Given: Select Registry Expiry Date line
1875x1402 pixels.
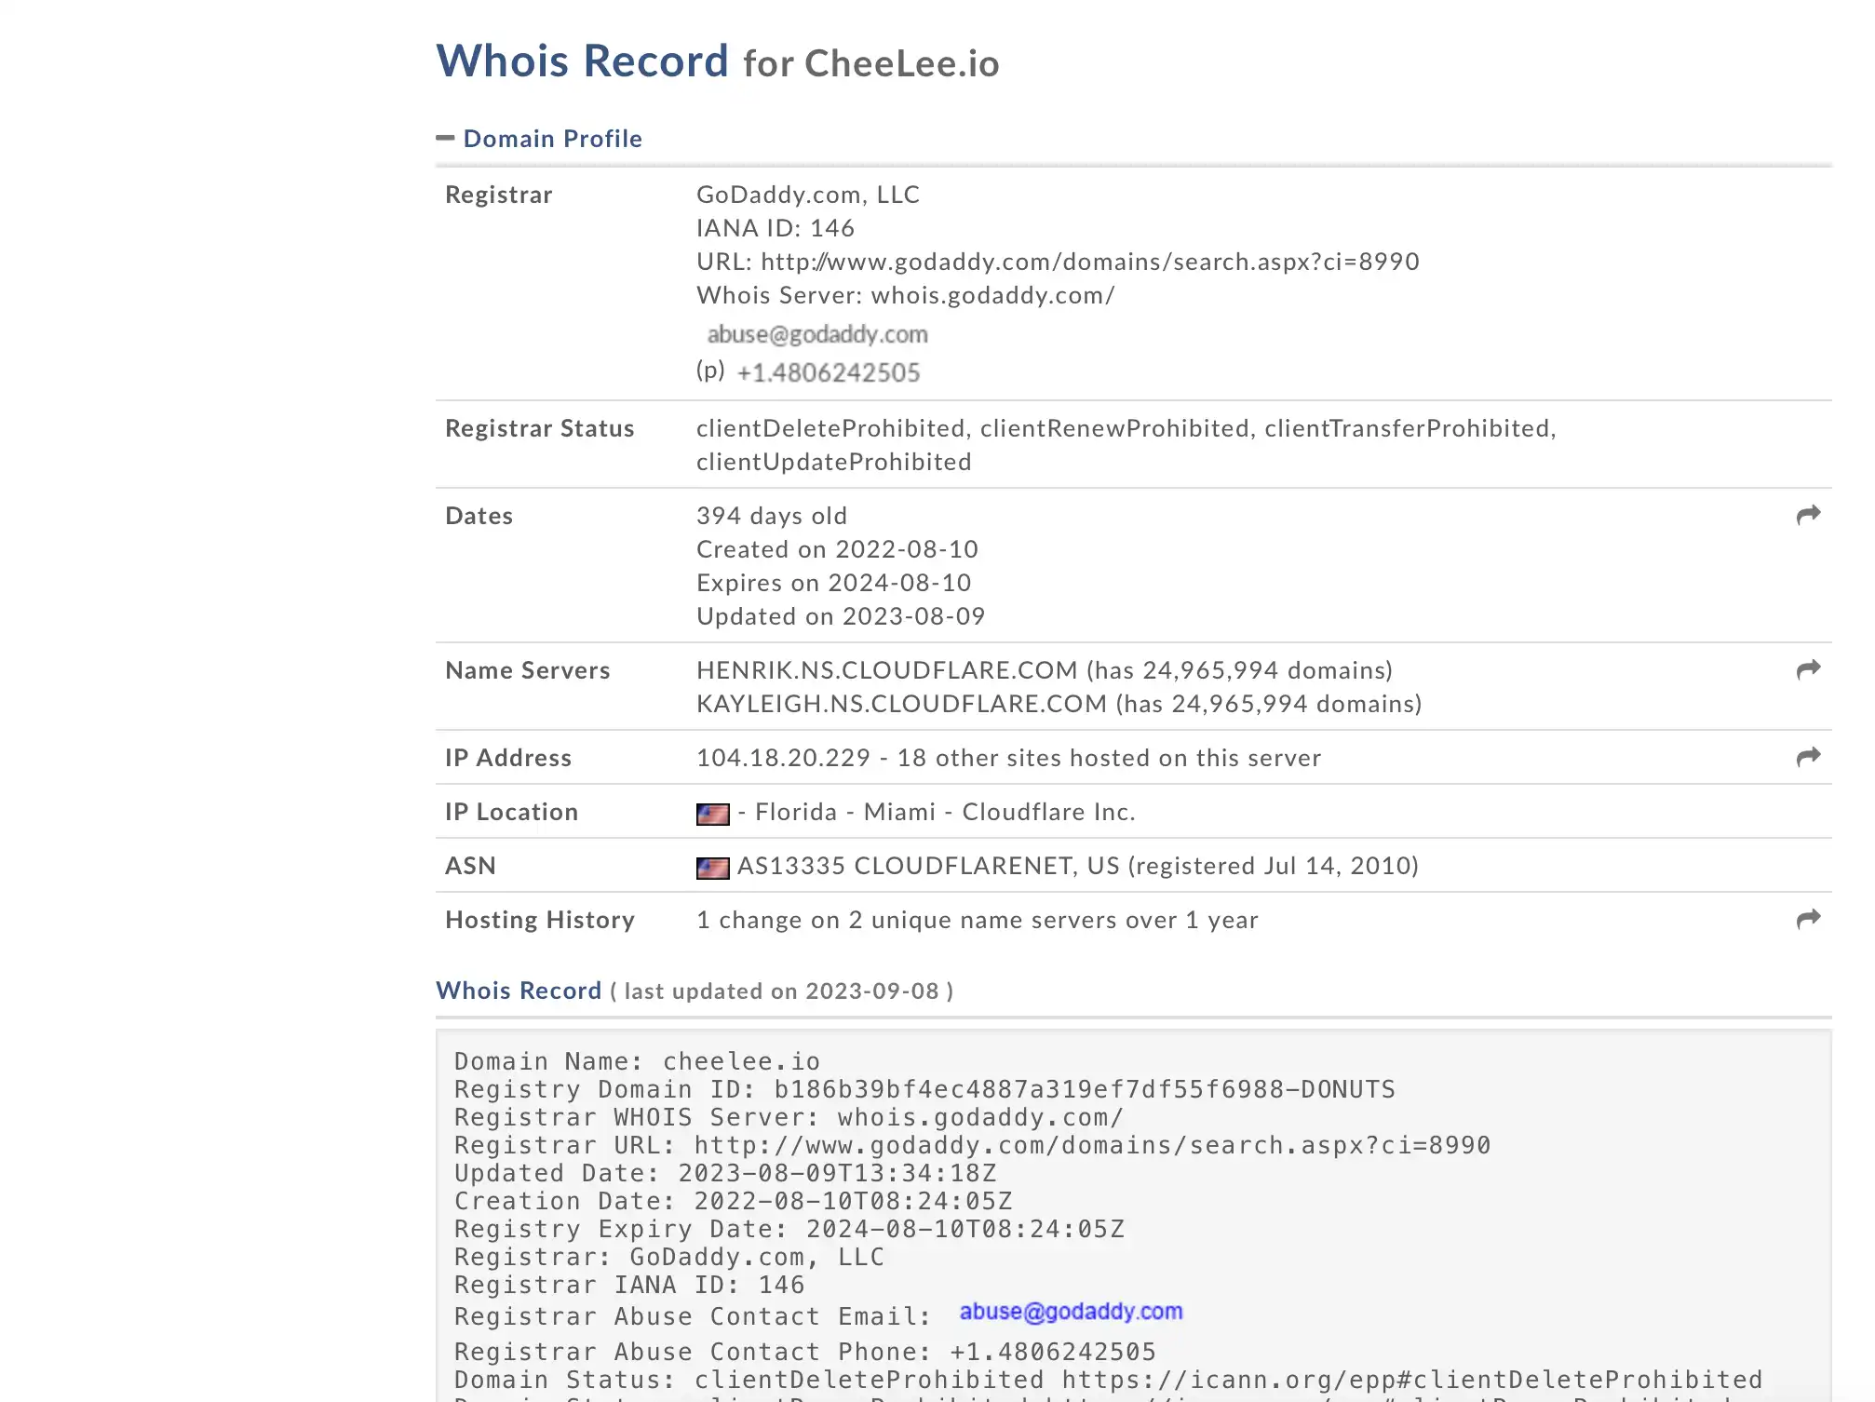Looking at the screenshot, I should tap(789, 1229).
